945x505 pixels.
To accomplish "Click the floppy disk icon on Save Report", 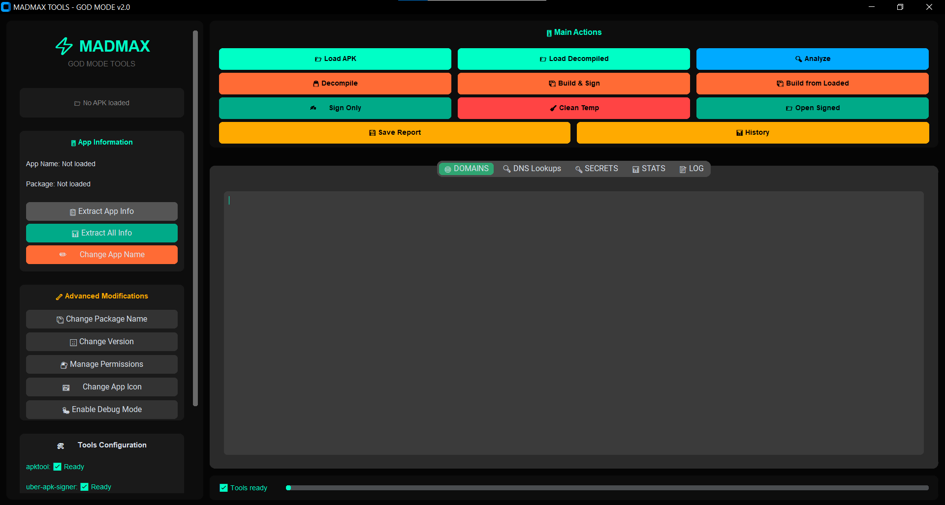I will click(372, 133).
